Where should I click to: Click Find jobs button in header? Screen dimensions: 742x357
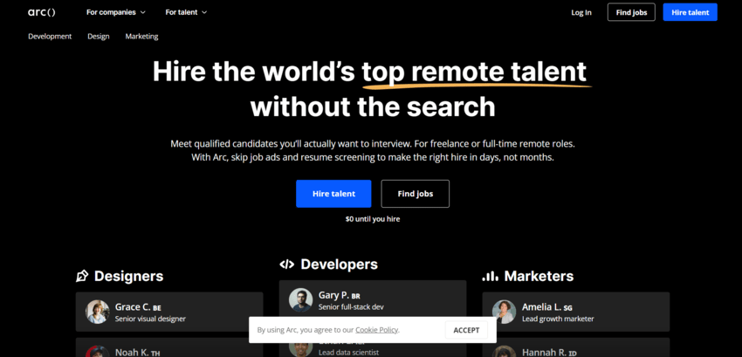click(x=631, y=12)
